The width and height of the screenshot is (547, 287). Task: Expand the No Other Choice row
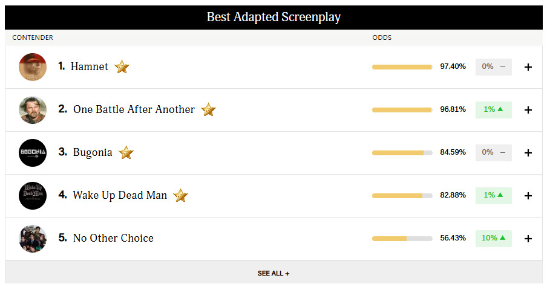528,239
